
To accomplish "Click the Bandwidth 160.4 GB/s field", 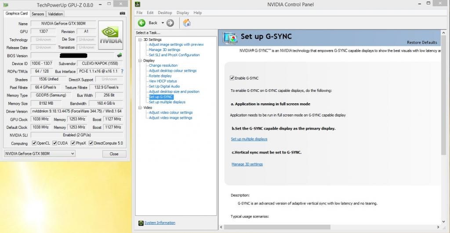I will pyautogui.click(x=106, y=103).
